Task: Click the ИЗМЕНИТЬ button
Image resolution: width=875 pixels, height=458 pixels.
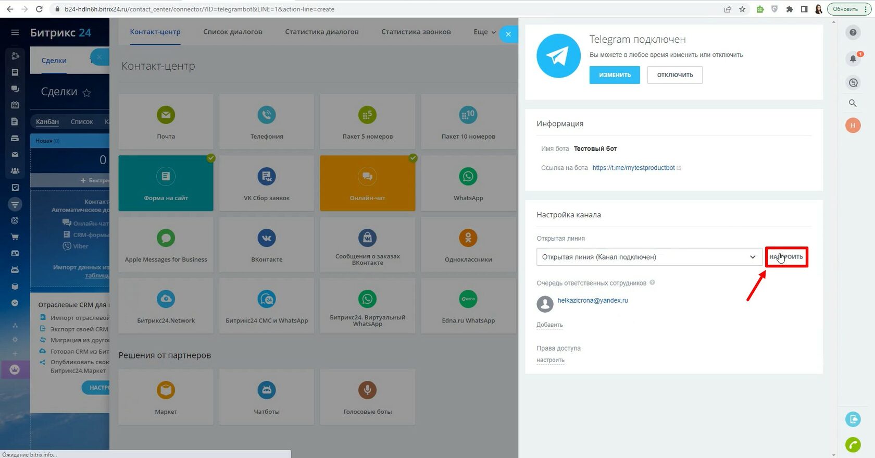Action: pos(615,75)
